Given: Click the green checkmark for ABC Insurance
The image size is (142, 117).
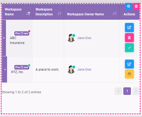Looking at the screenshot, I should (x=129, y=48).
